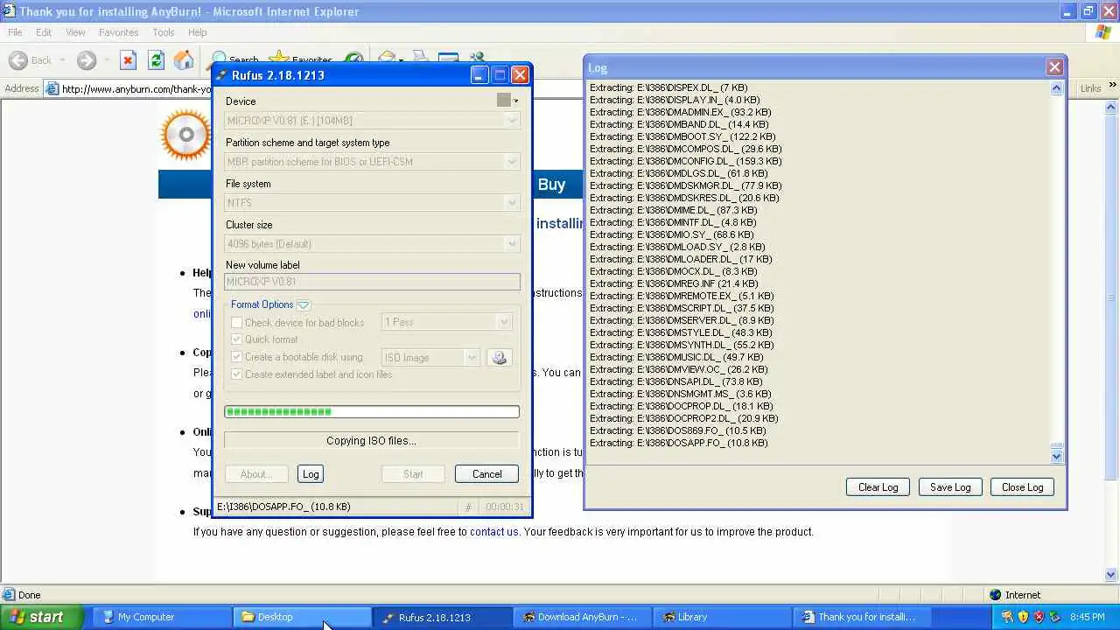Click the hash icon in Rufus status bar
The width and height of the screenshot is (1120, 630).
[x=468, y=507]
